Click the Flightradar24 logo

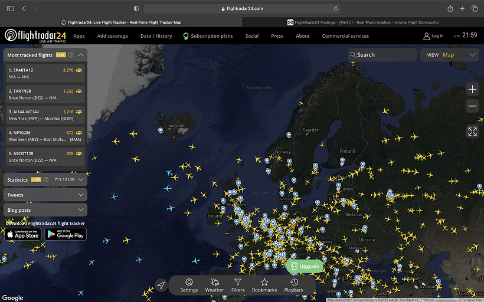click(35, 36)
